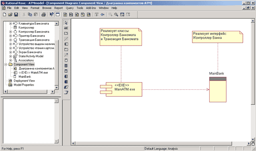Viewport: 256px width, 151px height.
Task: Click the context help arrow icon
Action: tap(52, 14)
